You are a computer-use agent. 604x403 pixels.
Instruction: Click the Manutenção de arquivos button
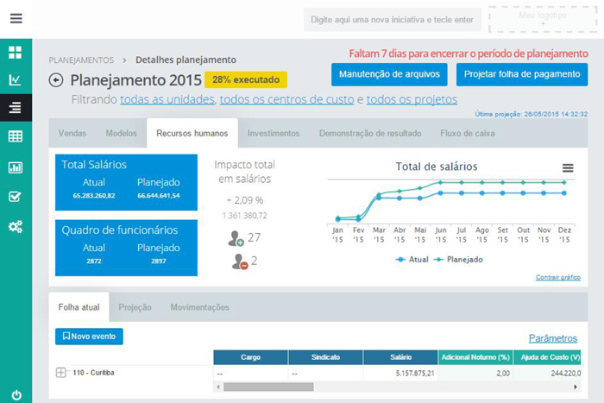(x=389, y=74)
